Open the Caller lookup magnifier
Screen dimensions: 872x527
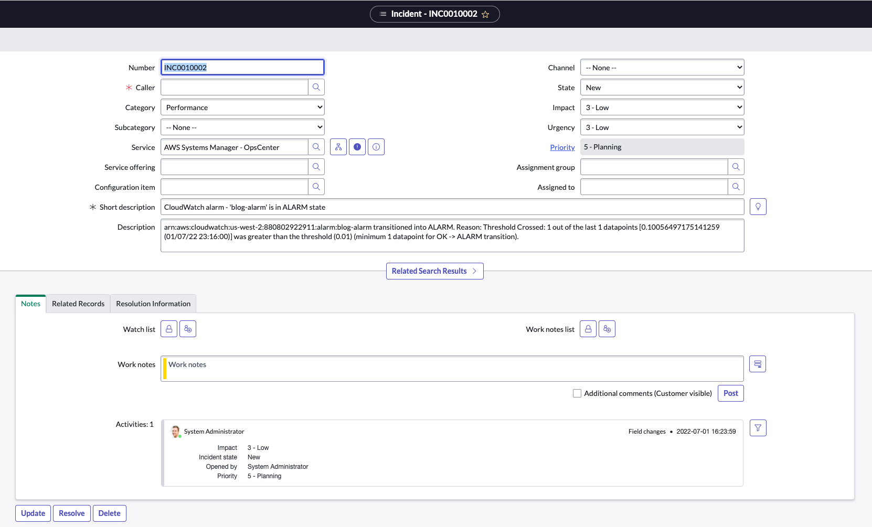316,87
